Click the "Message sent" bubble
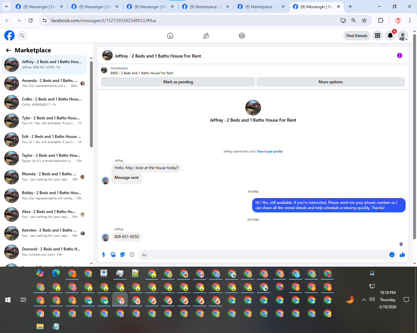The width and height of the screenshot is (417, 333). tap(127, 179)
